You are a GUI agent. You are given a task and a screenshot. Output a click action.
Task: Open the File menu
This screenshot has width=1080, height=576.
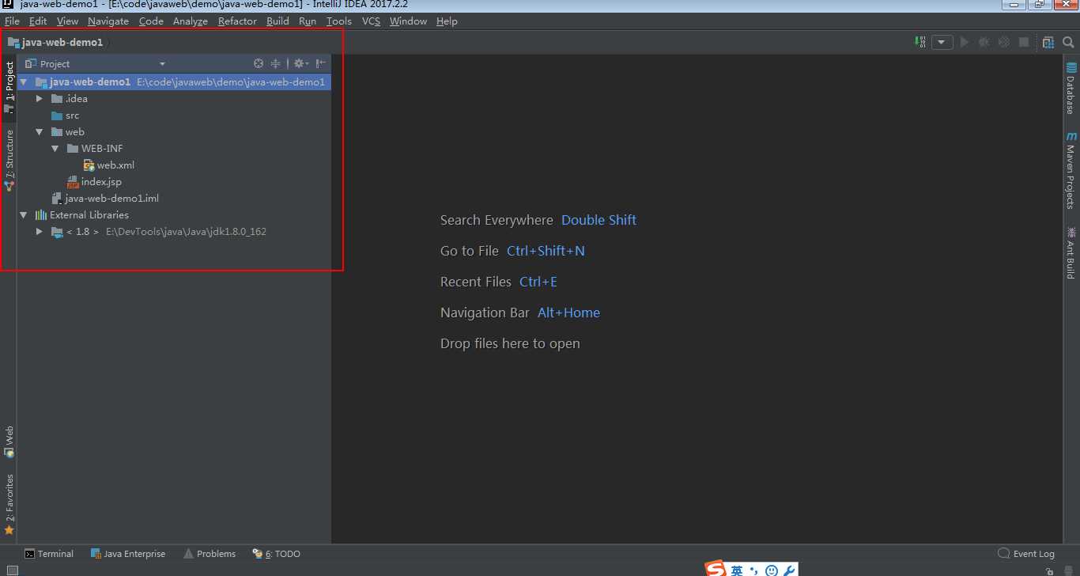click(x=12, y=21)
